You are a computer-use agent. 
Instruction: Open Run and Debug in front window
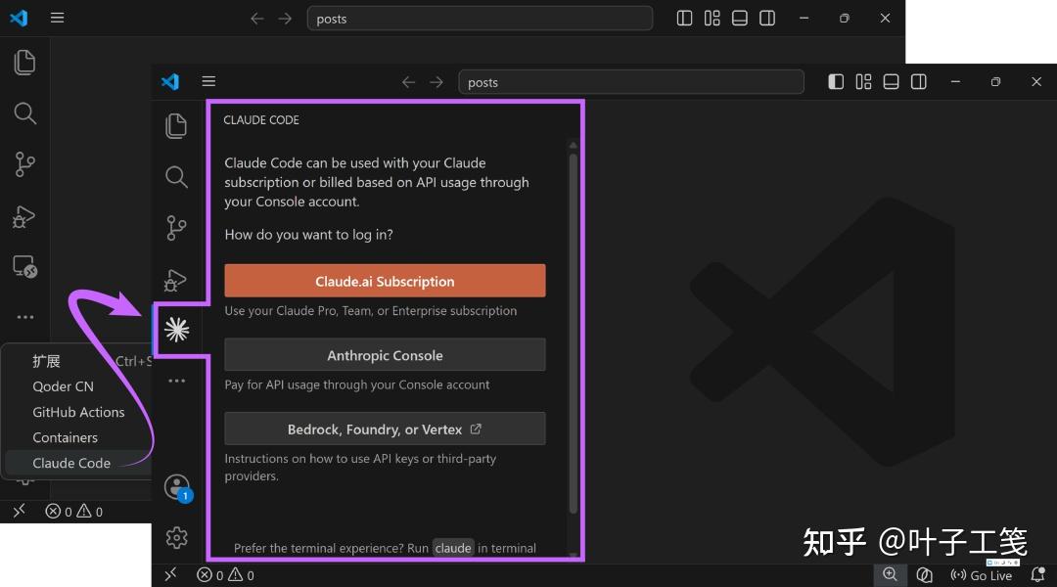(x=175, y=280)
